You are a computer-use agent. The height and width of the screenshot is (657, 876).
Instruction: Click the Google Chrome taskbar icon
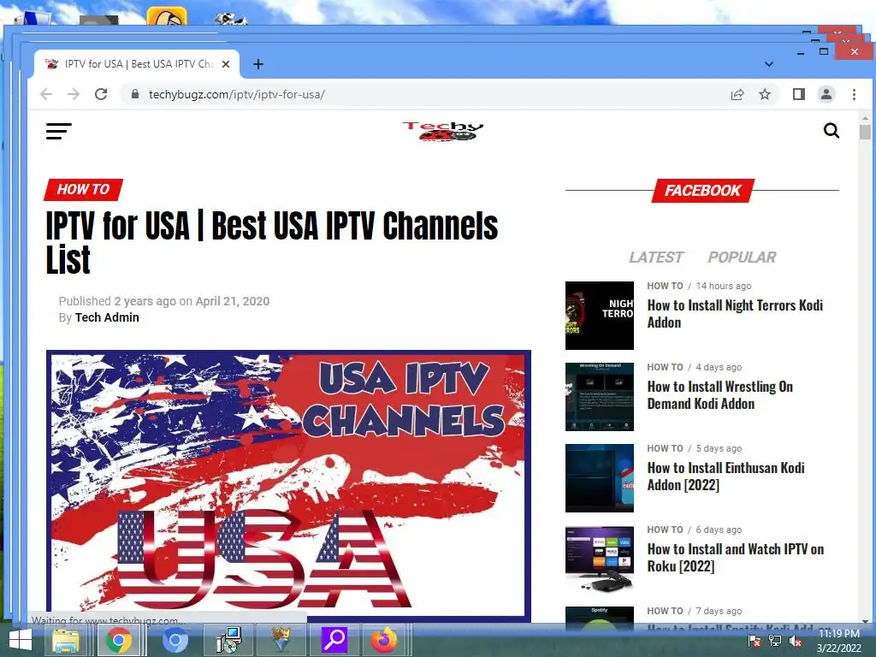point(119,640)
